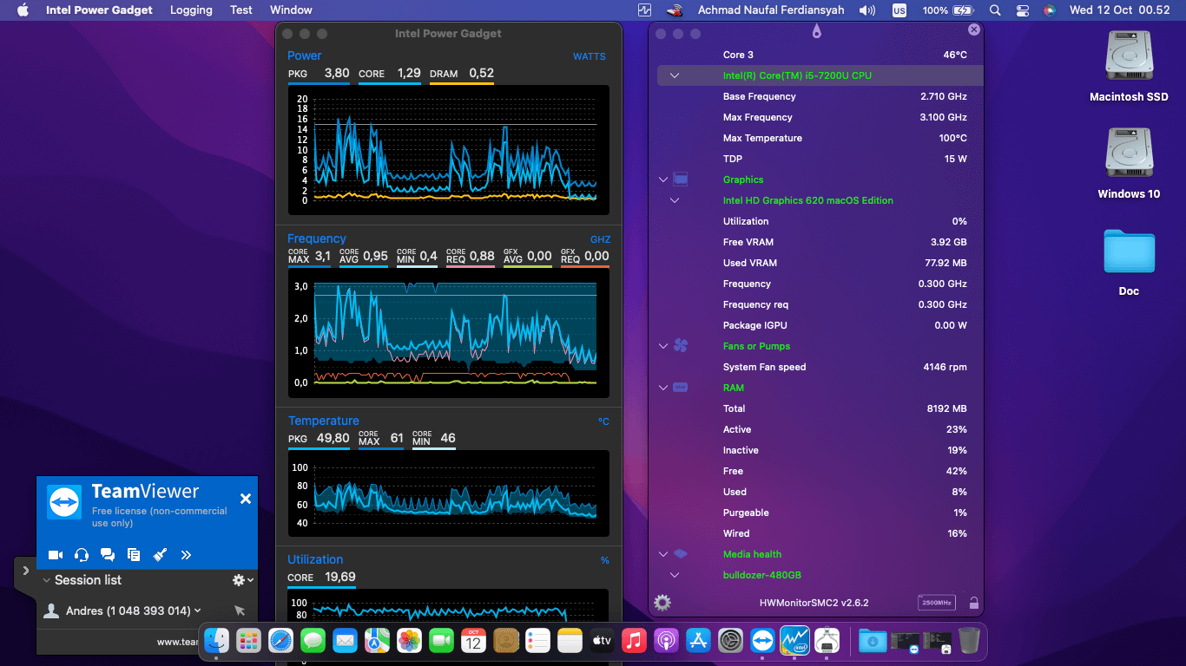Collapse the Session list section
The image size is (1186, 666).
pos(46,580)
